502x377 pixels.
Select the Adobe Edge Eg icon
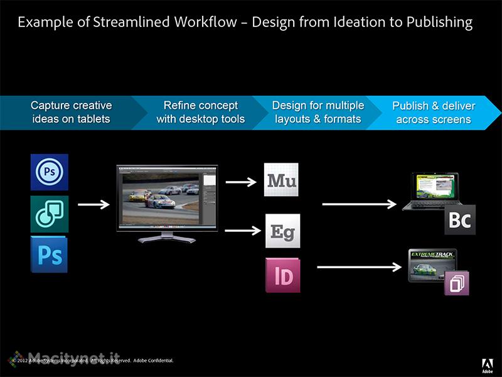click(x=283, y=231)
